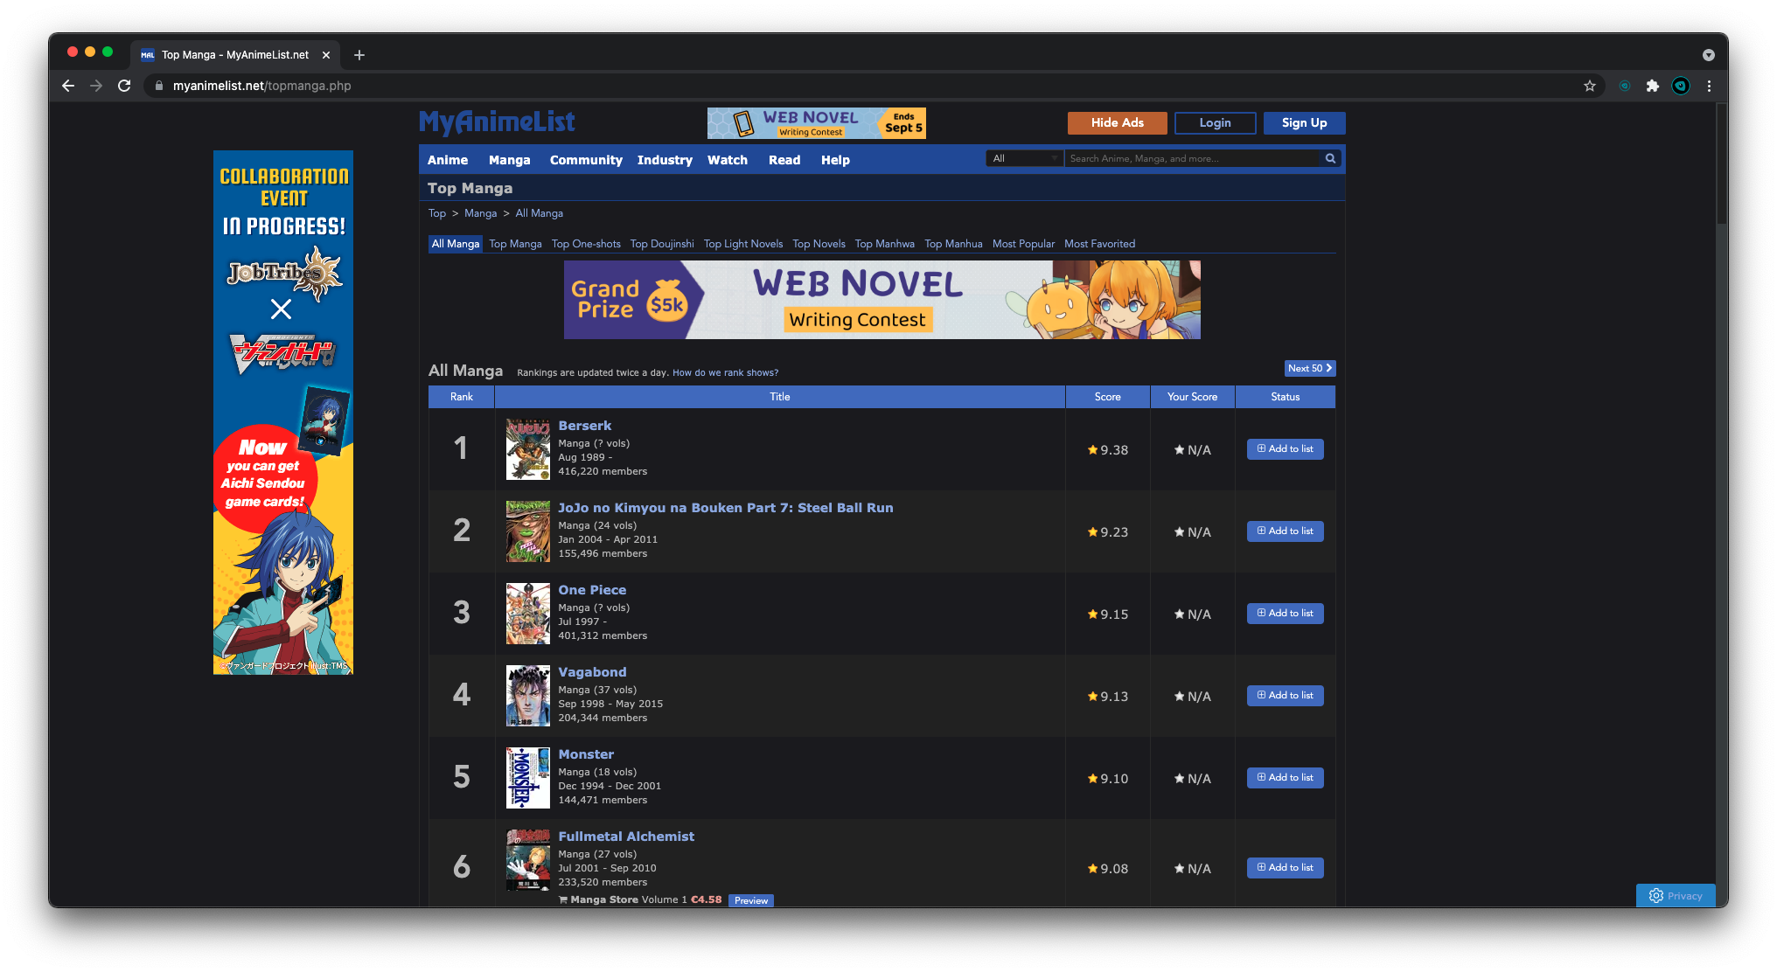Click Preview for Fullmetal Alchemist volume
The height and width of the screenshot is (972, 1777).
751,900
